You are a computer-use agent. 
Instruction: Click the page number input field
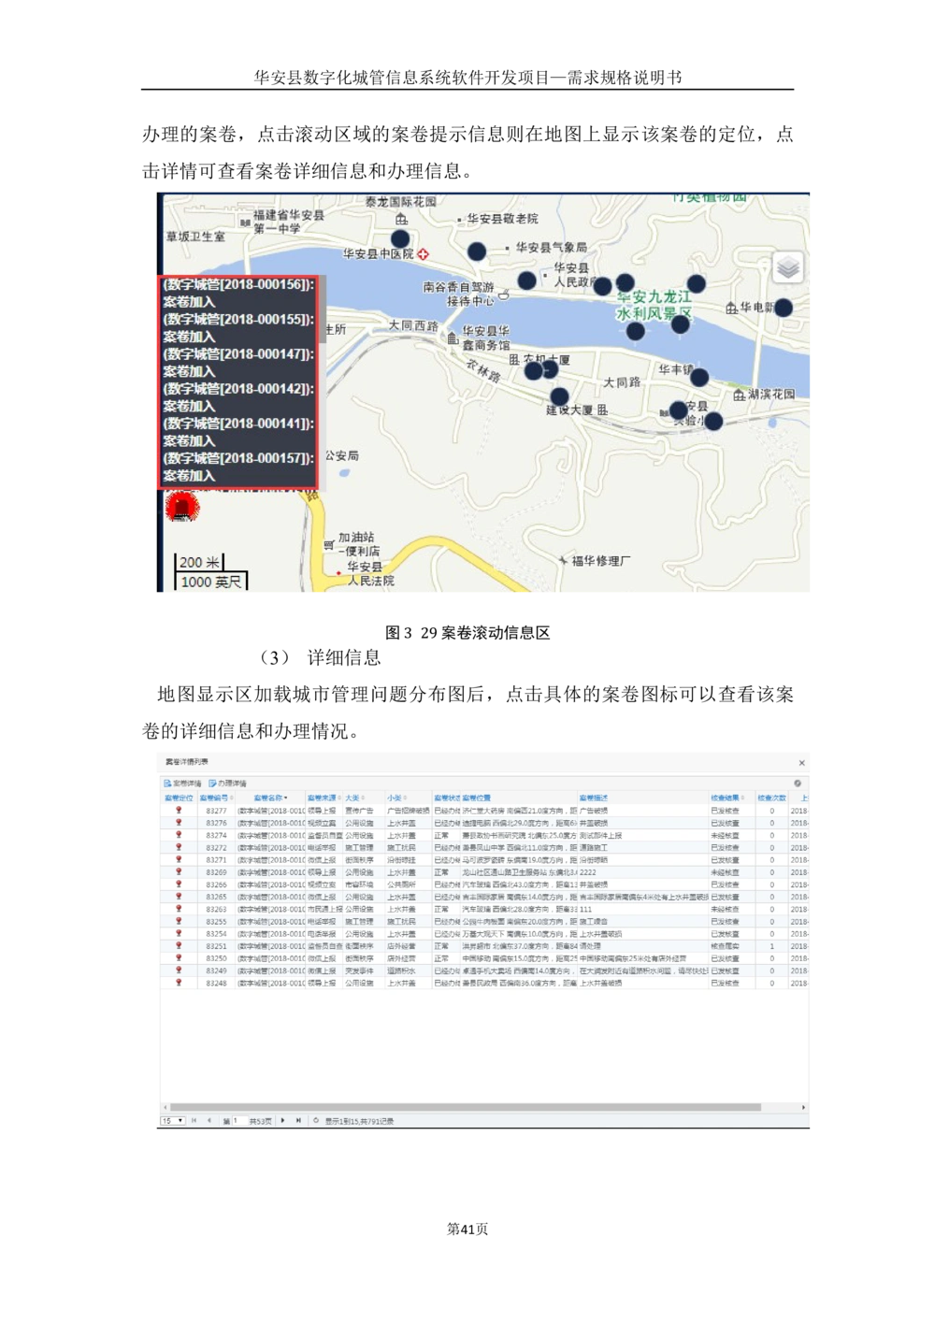click(x=239, y=1120)
